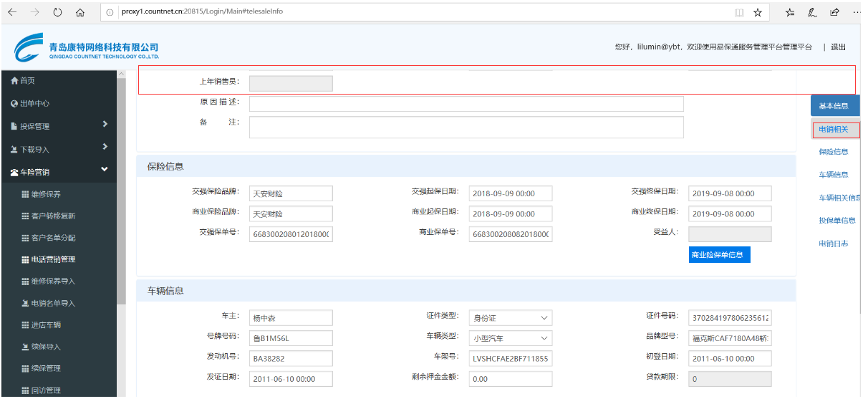Click the 交强终保日期 field
868x414 pixels.
(730, 193)
